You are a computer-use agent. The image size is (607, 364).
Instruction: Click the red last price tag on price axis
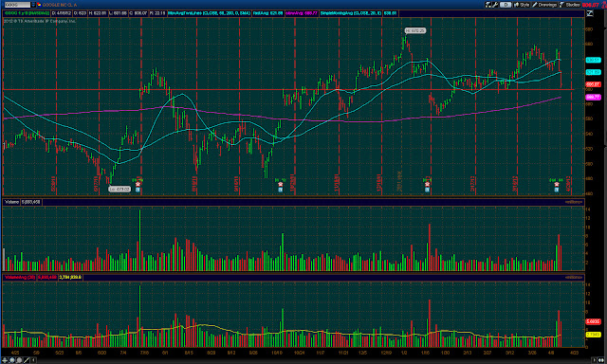tap(593, 84)
